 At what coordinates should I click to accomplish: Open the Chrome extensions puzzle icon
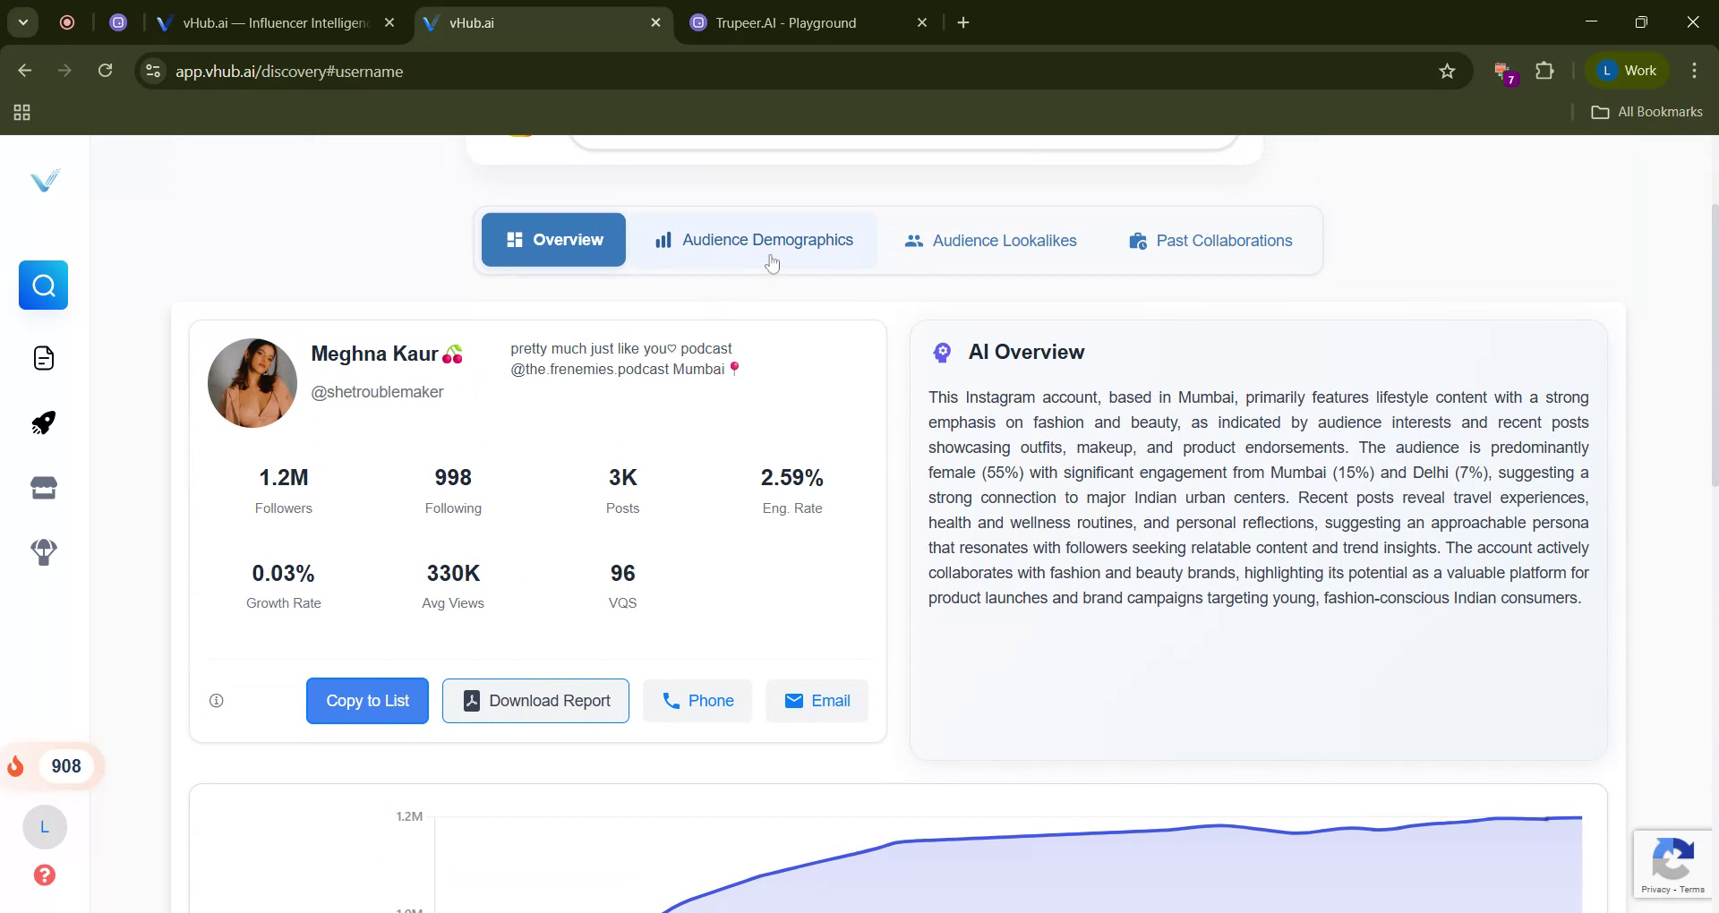pyautogui.click(x=1545, y=71)
